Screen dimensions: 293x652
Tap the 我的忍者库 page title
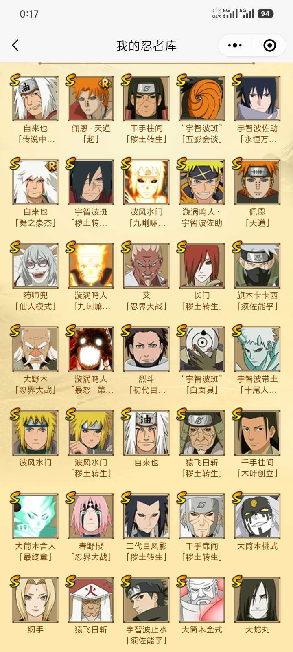tap(146, 46)
